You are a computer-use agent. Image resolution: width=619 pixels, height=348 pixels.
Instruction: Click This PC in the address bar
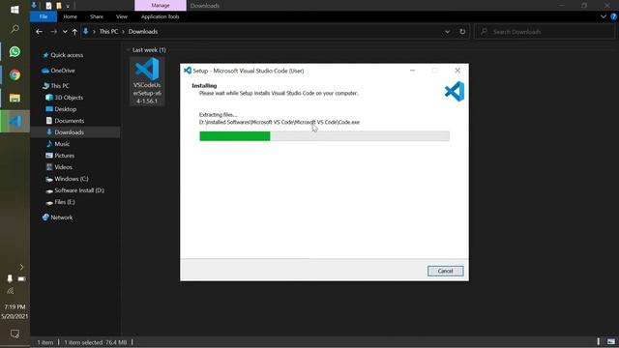click(x=108, y=32)
